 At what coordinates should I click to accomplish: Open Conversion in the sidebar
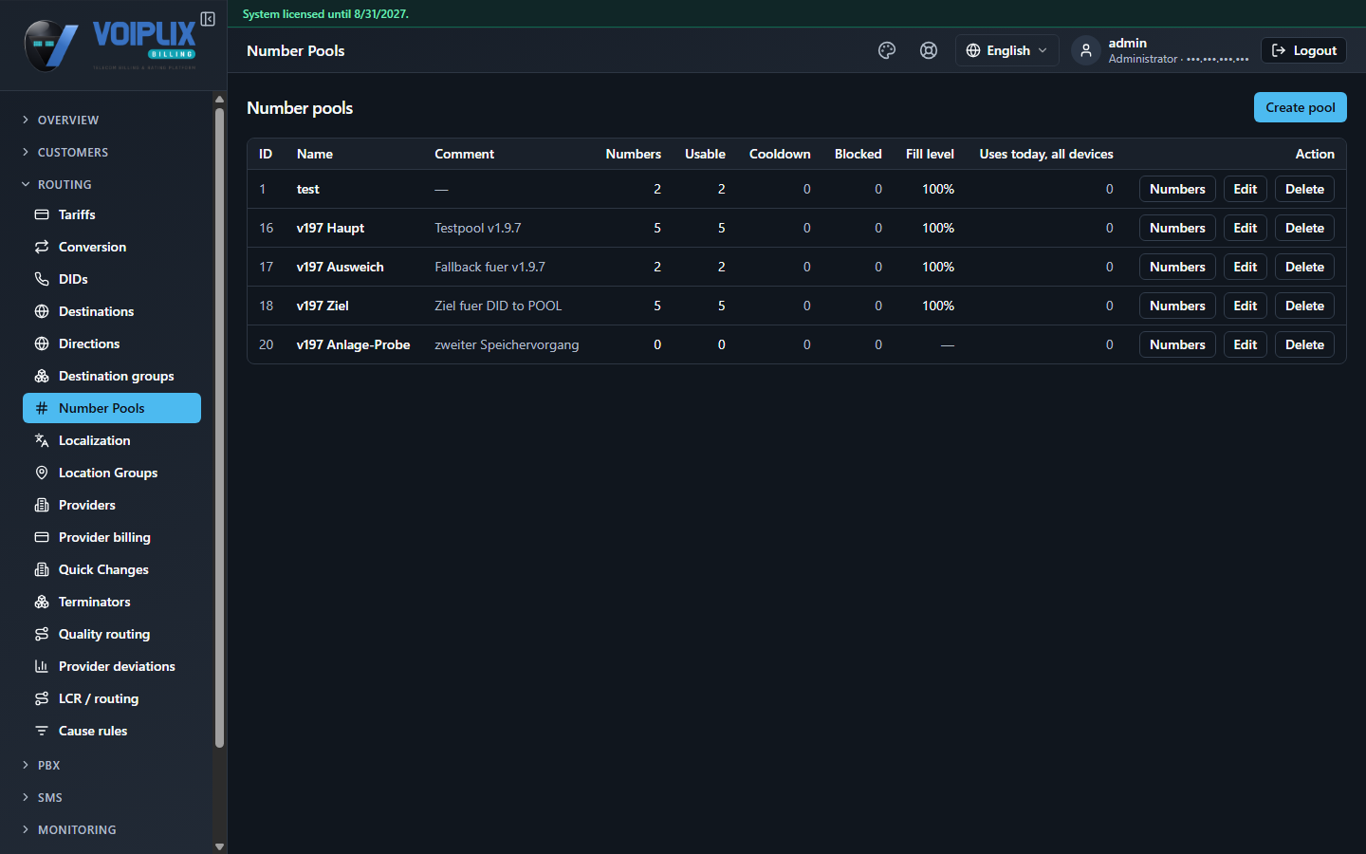112,247
